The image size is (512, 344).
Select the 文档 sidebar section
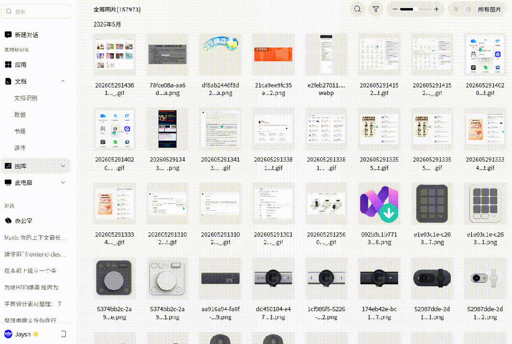click(16, 81)
